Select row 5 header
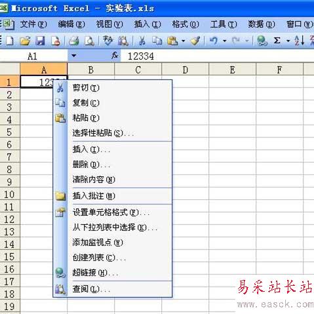The height and width of the screenshot is (314, 314). (x=10, y=132)
